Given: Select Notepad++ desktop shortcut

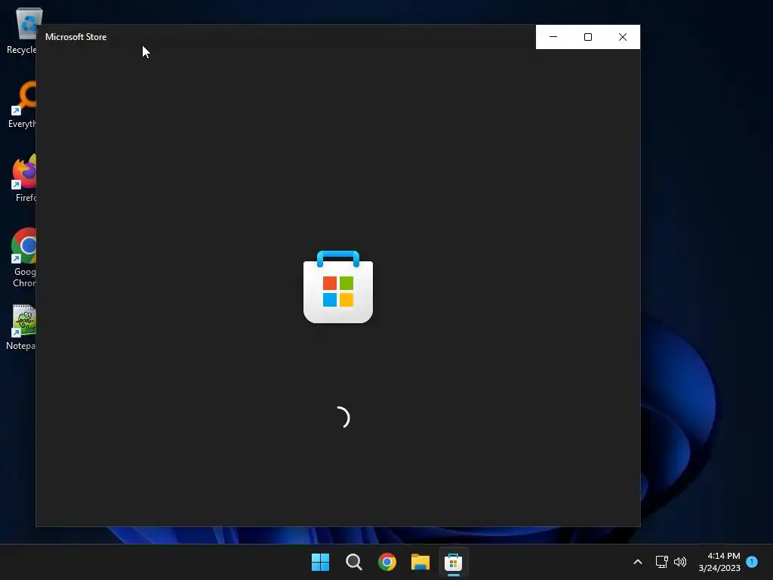Looking at the screenshot, I should pyautogui.click(x=22, y=328).
